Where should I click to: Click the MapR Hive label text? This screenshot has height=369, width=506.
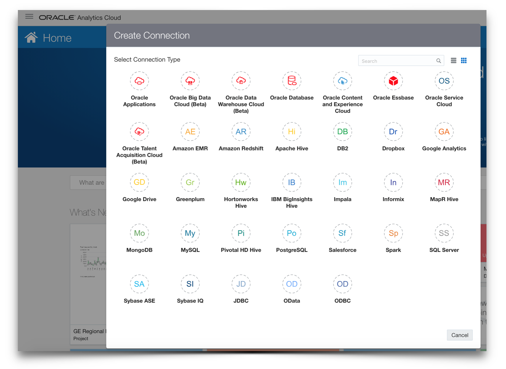[444, 199]
